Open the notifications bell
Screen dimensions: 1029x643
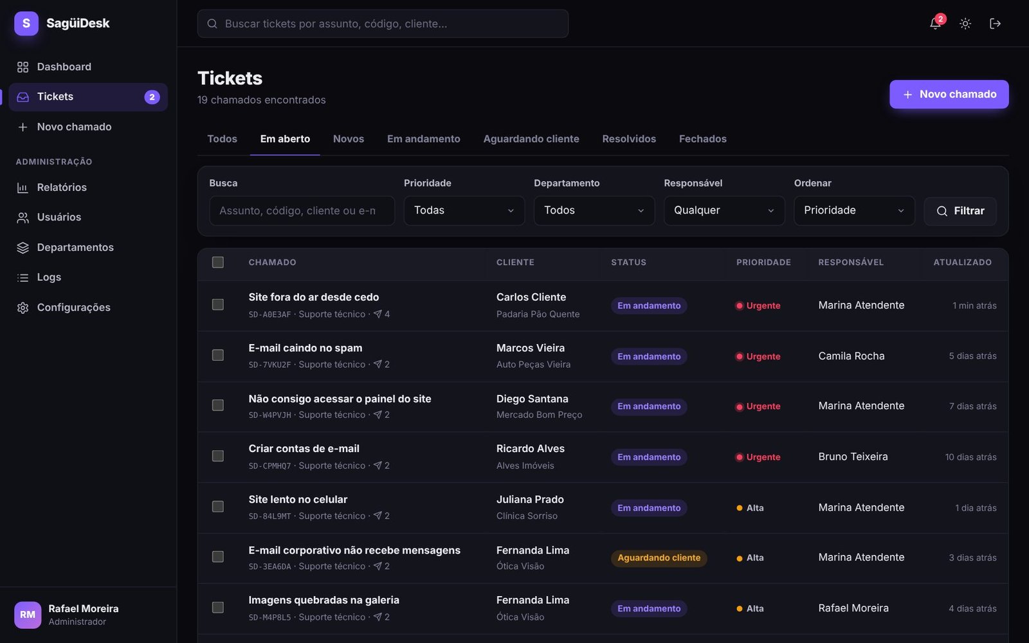(x=935, y=24)
